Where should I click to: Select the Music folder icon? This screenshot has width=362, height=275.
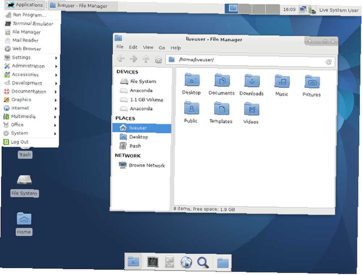[x=282, y=81]
